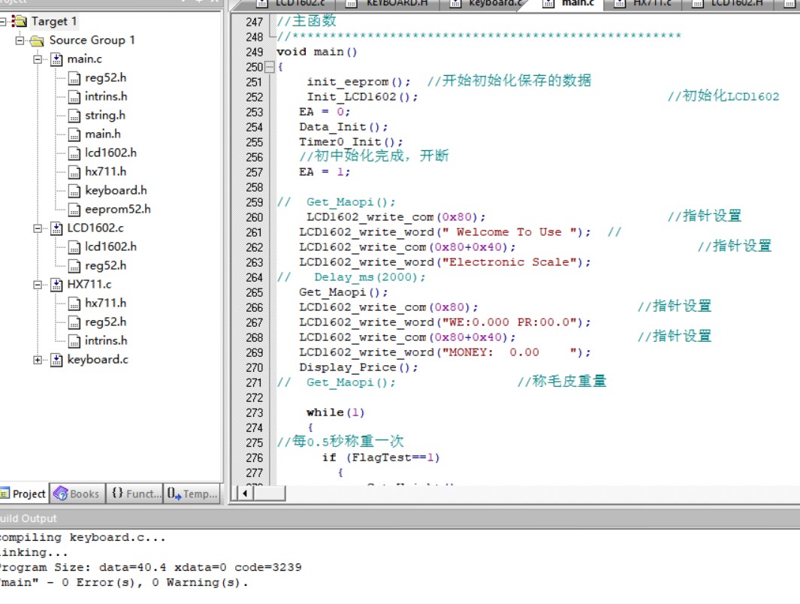Click the Target 1 folder icon
This screenshot has height=604, width=800.
pyautogui.click(x=20, y=22)
